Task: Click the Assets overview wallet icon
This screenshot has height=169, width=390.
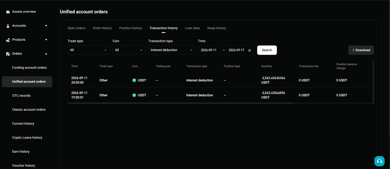Action: tap(8, 12)
